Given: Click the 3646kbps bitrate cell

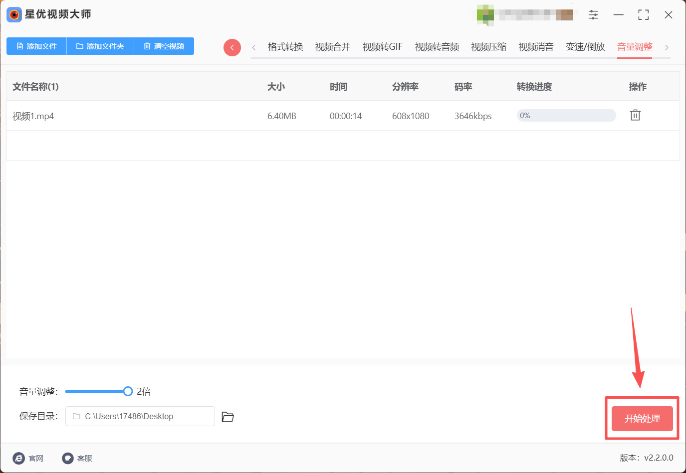Looking at the screenshot, I should (x=473, y=116).
